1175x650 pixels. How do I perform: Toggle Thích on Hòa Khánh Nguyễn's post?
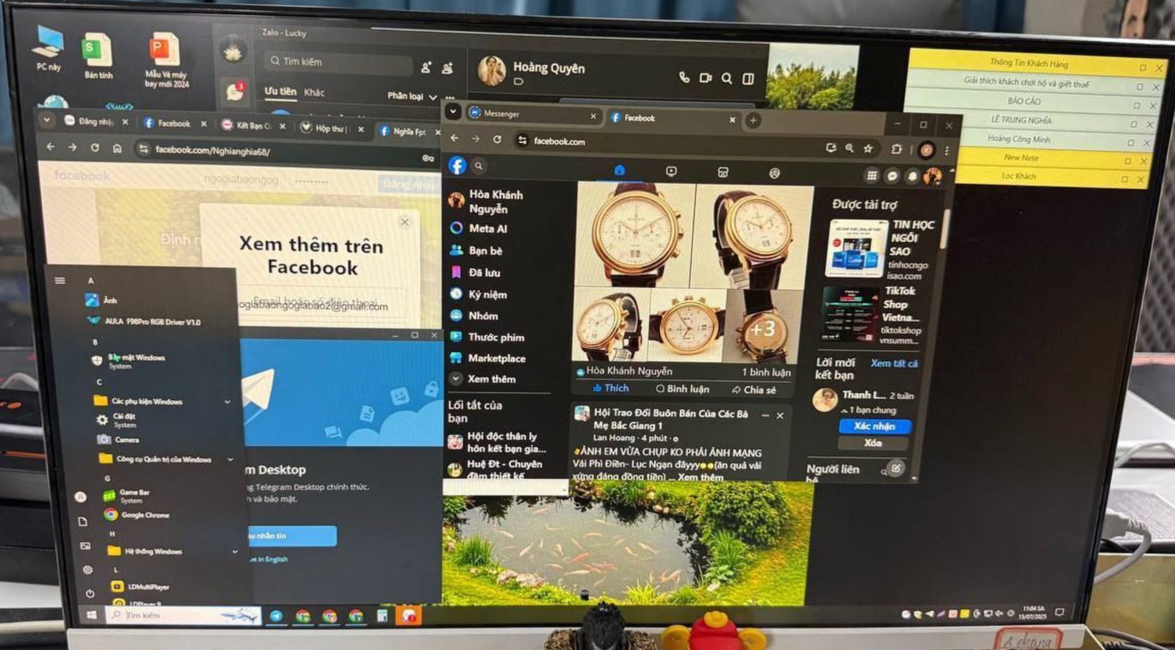click(610, 388)
